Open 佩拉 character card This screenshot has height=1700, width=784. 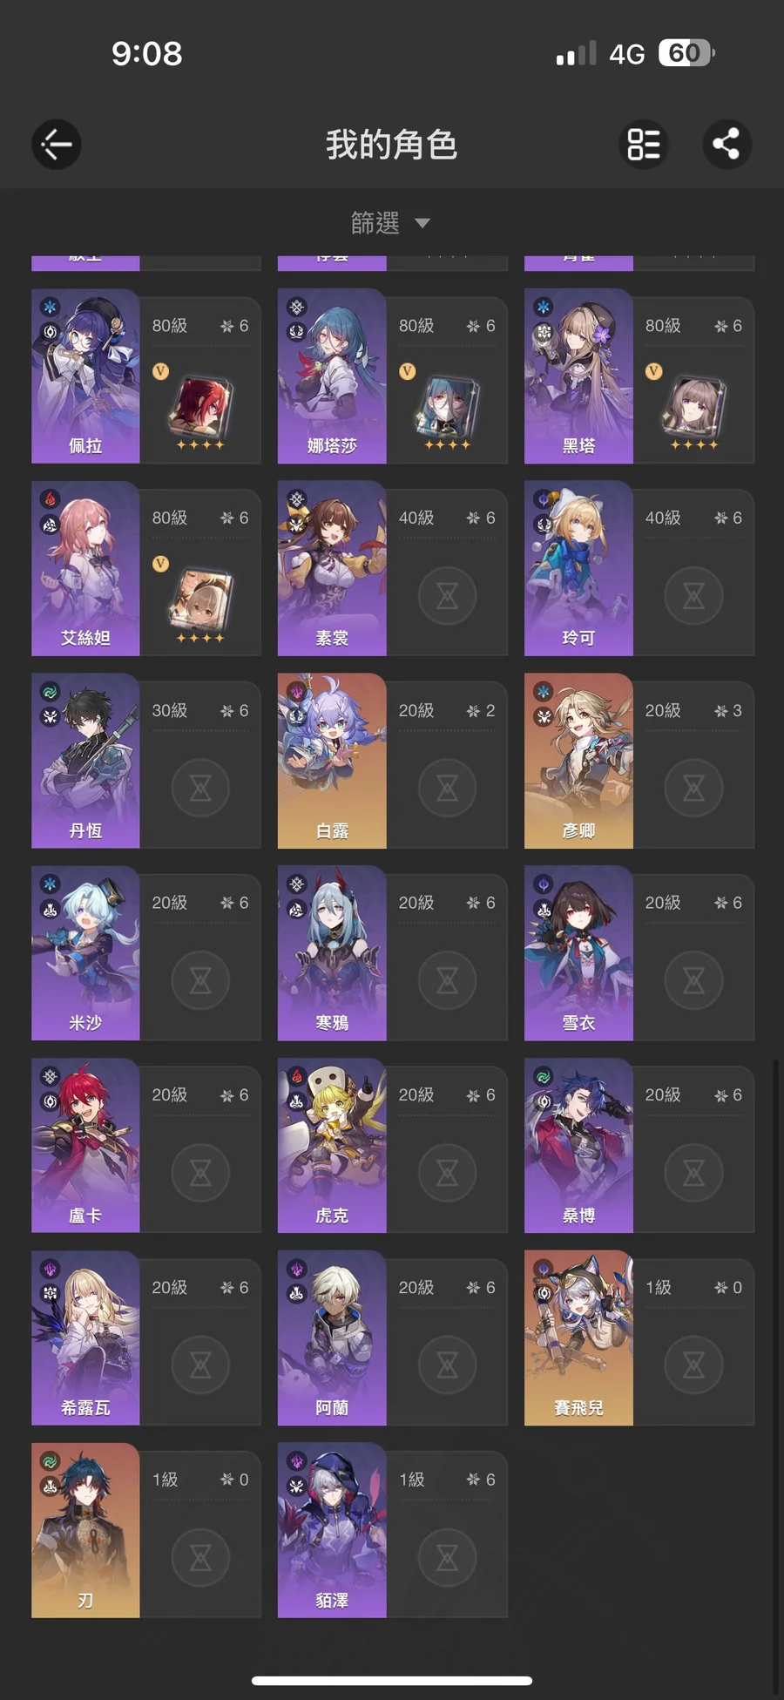coord(146,376)
